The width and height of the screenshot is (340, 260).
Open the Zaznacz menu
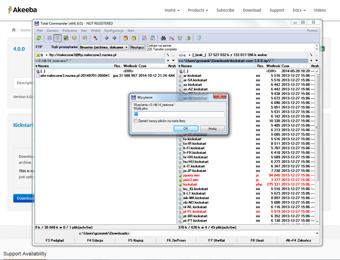point(52,30)
